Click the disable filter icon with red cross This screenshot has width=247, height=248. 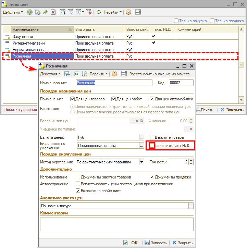point(89,12)
